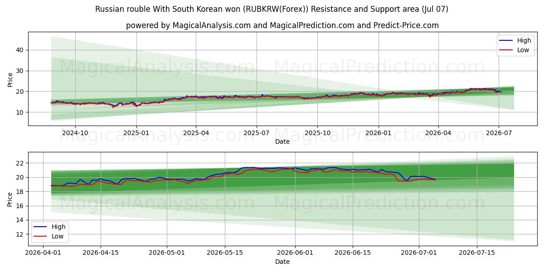Click the 16 price tick on lower chart
544x272 pixels.
20,206
